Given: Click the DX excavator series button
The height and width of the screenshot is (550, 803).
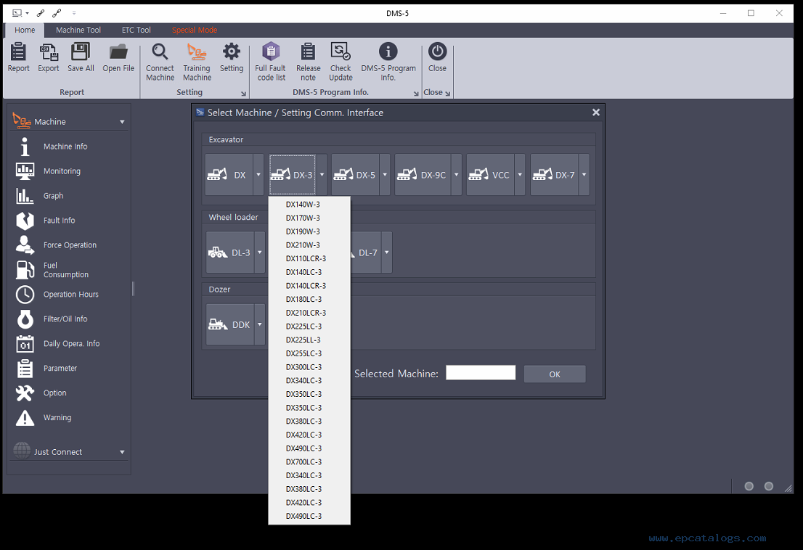Looking at the screenshot, I should pyautogui.click(x=229, y=174).
